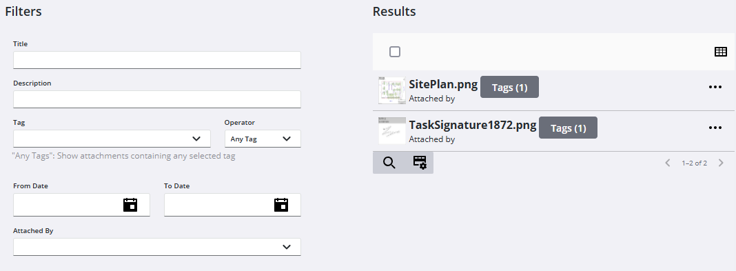Click Tags (1) button for TaskSignature1872.png

[568, 128]
